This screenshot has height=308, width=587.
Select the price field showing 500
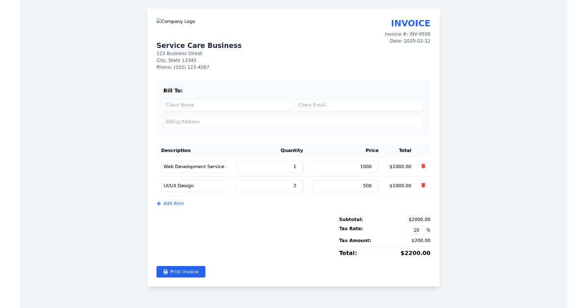coord(345,185)
